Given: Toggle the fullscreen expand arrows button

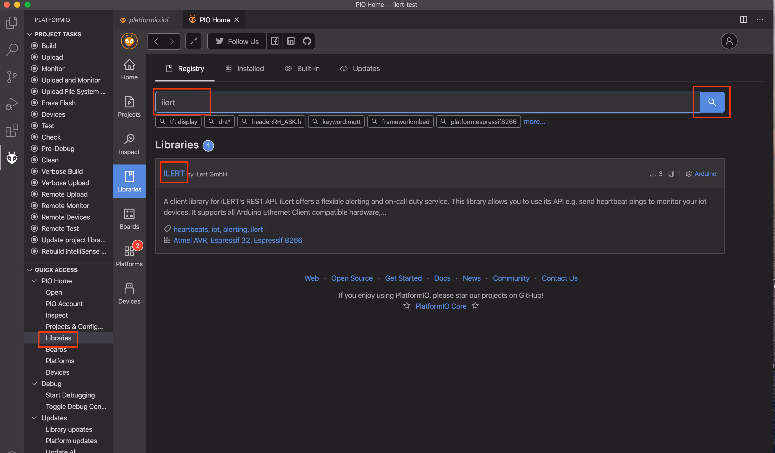Looking at the screenshot, I should 194,41.
